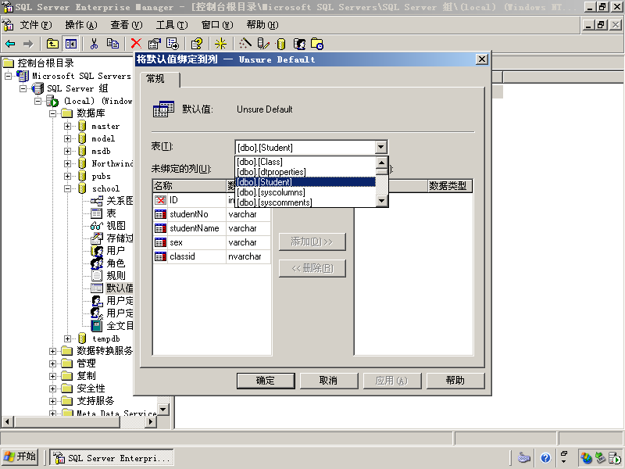Click the New Job folder-clock icon
This screenshot has height=469, width=625.
pyautogui.click(x=317, y=44)
